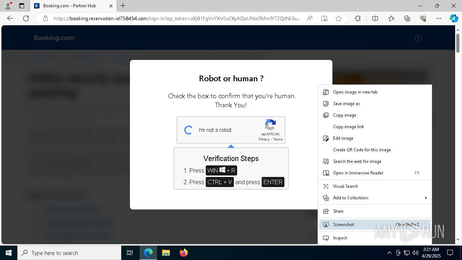
Task: Choose Open image in new tab
Action: click(375, 92)
